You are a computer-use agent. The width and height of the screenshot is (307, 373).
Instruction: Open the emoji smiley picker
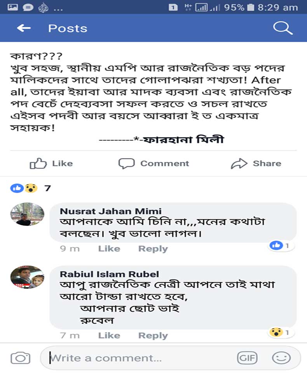coord(281,358)
